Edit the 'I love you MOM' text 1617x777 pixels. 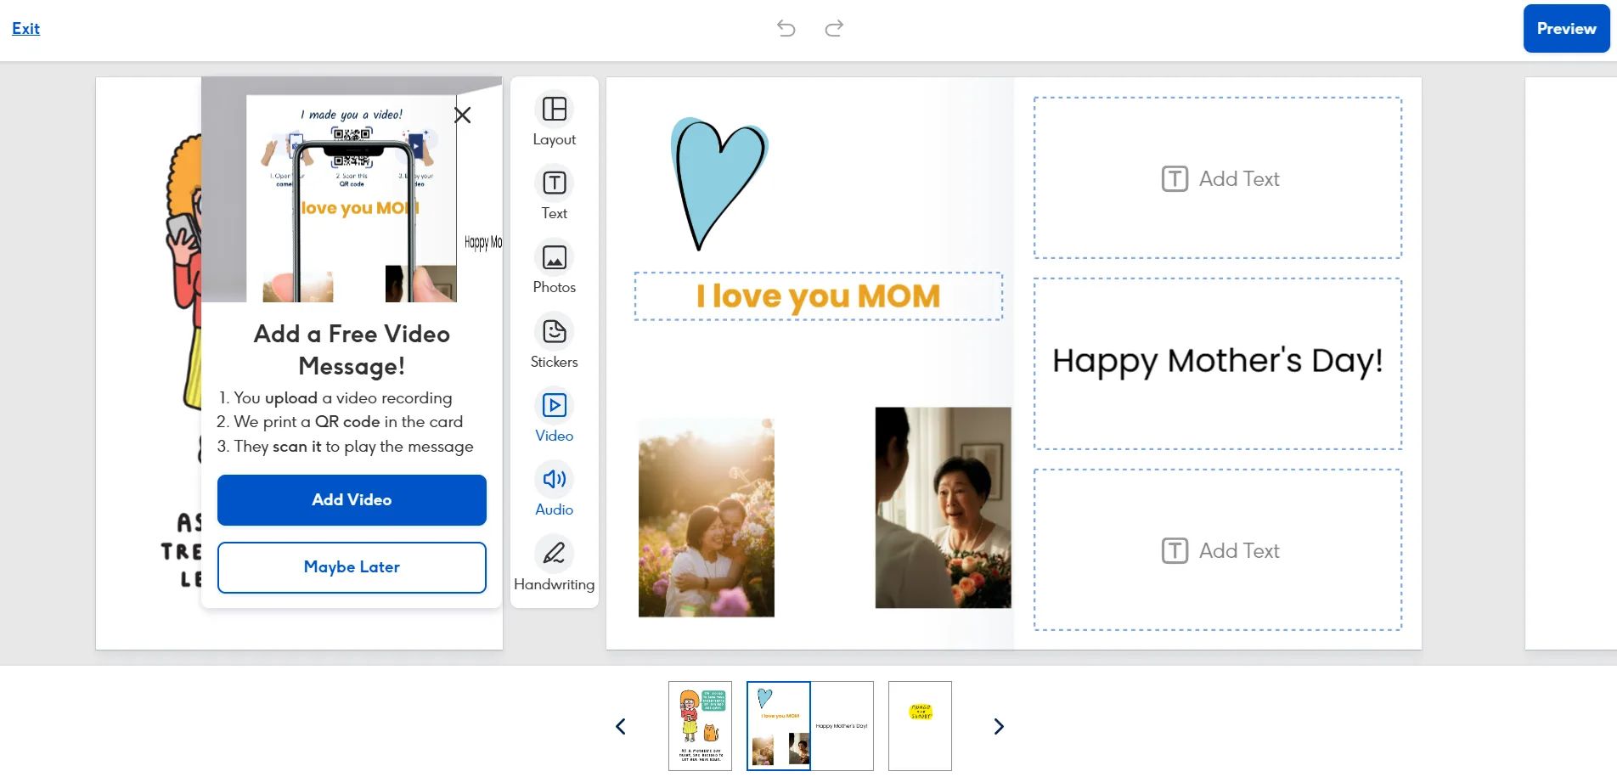click(818, 296)
